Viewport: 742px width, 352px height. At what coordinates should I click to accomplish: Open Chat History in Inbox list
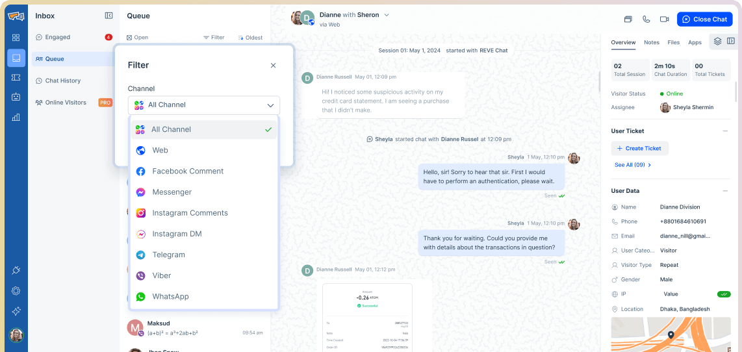72,81
